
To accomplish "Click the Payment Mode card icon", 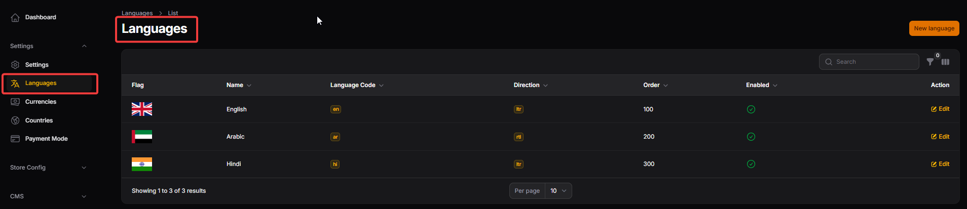I will tap(15, 139).
